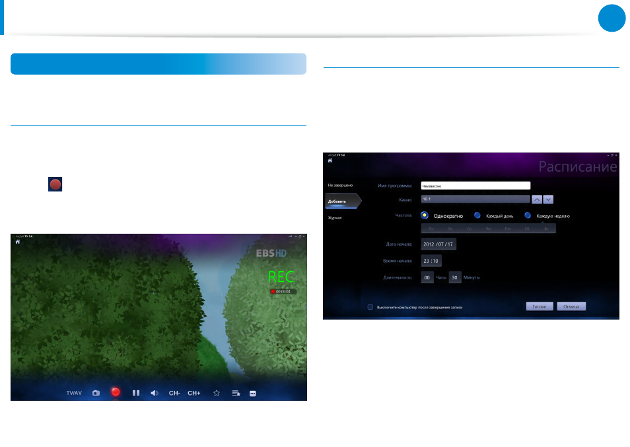Image resolution: width=630 pixels, height=447 pixels.
Task: Click the channel up arrow button
Action: click(537, 199)
